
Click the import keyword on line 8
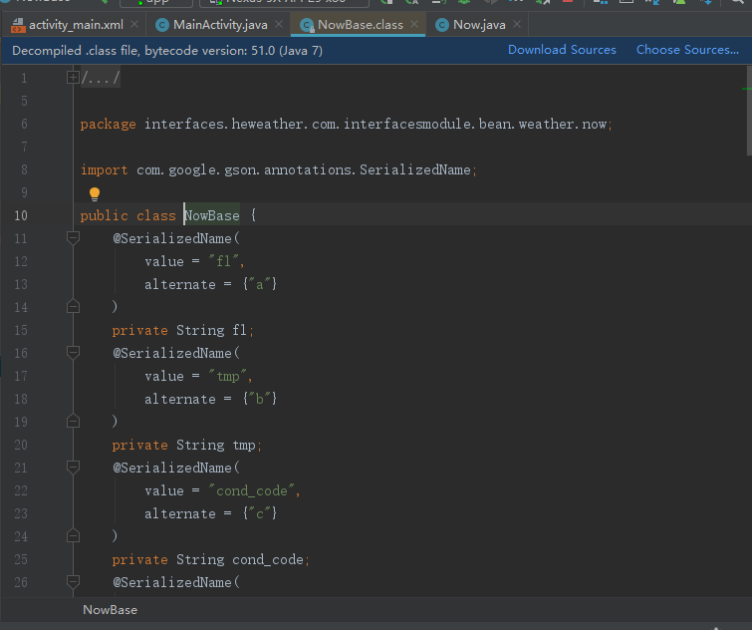104,169
